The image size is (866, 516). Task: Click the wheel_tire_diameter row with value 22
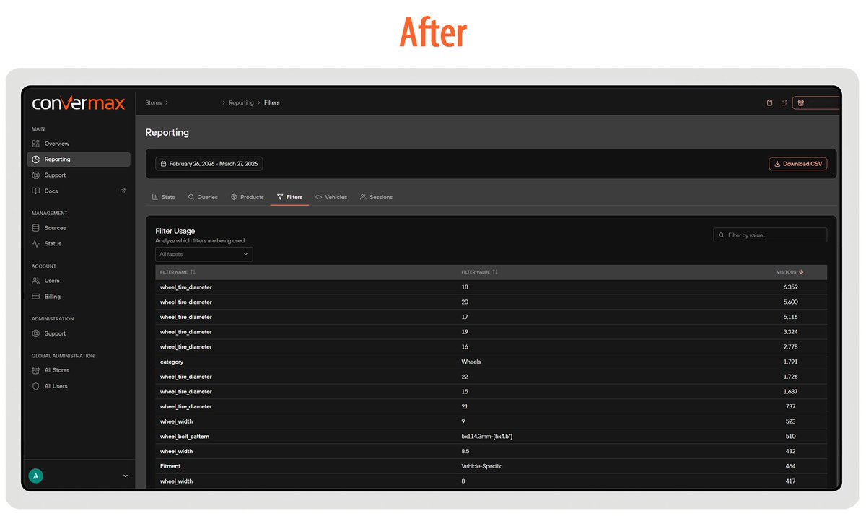point(491,377)
